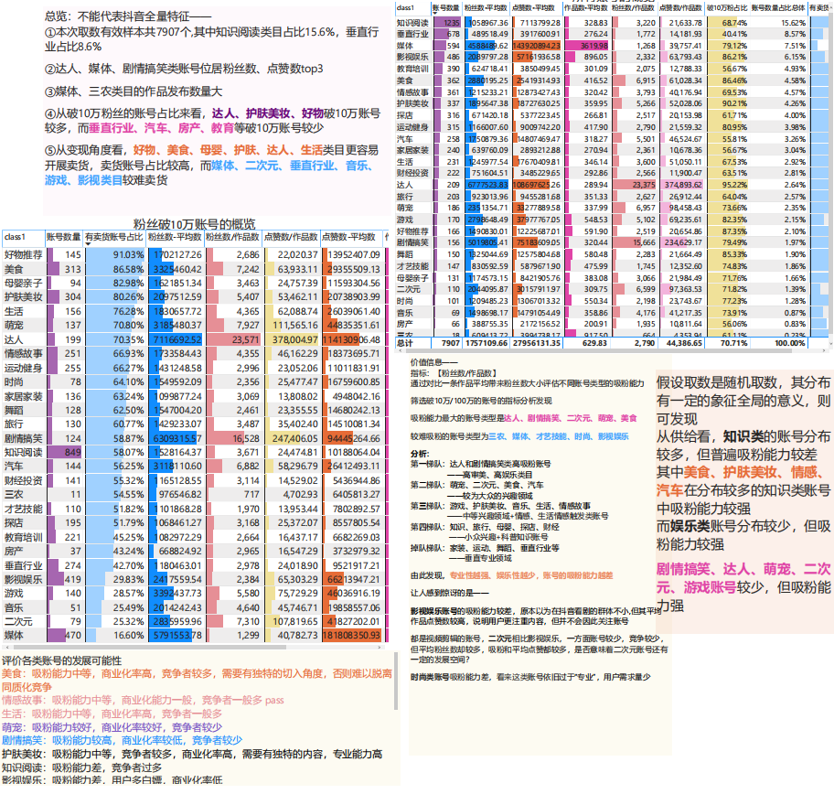Select 三农 row in 粉丝破10万 table
834x794 pixels.
pyautogui.click(x=194, y=494)
